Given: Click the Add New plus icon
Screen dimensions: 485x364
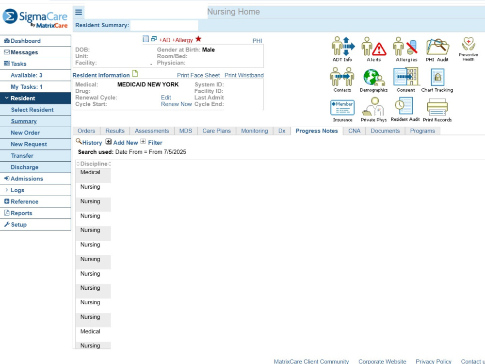Looking at the screenshot, I should pos(108,142).
